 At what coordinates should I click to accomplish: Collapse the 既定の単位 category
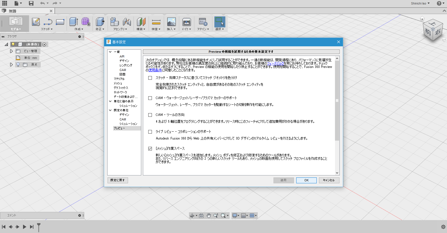[110, 110]
